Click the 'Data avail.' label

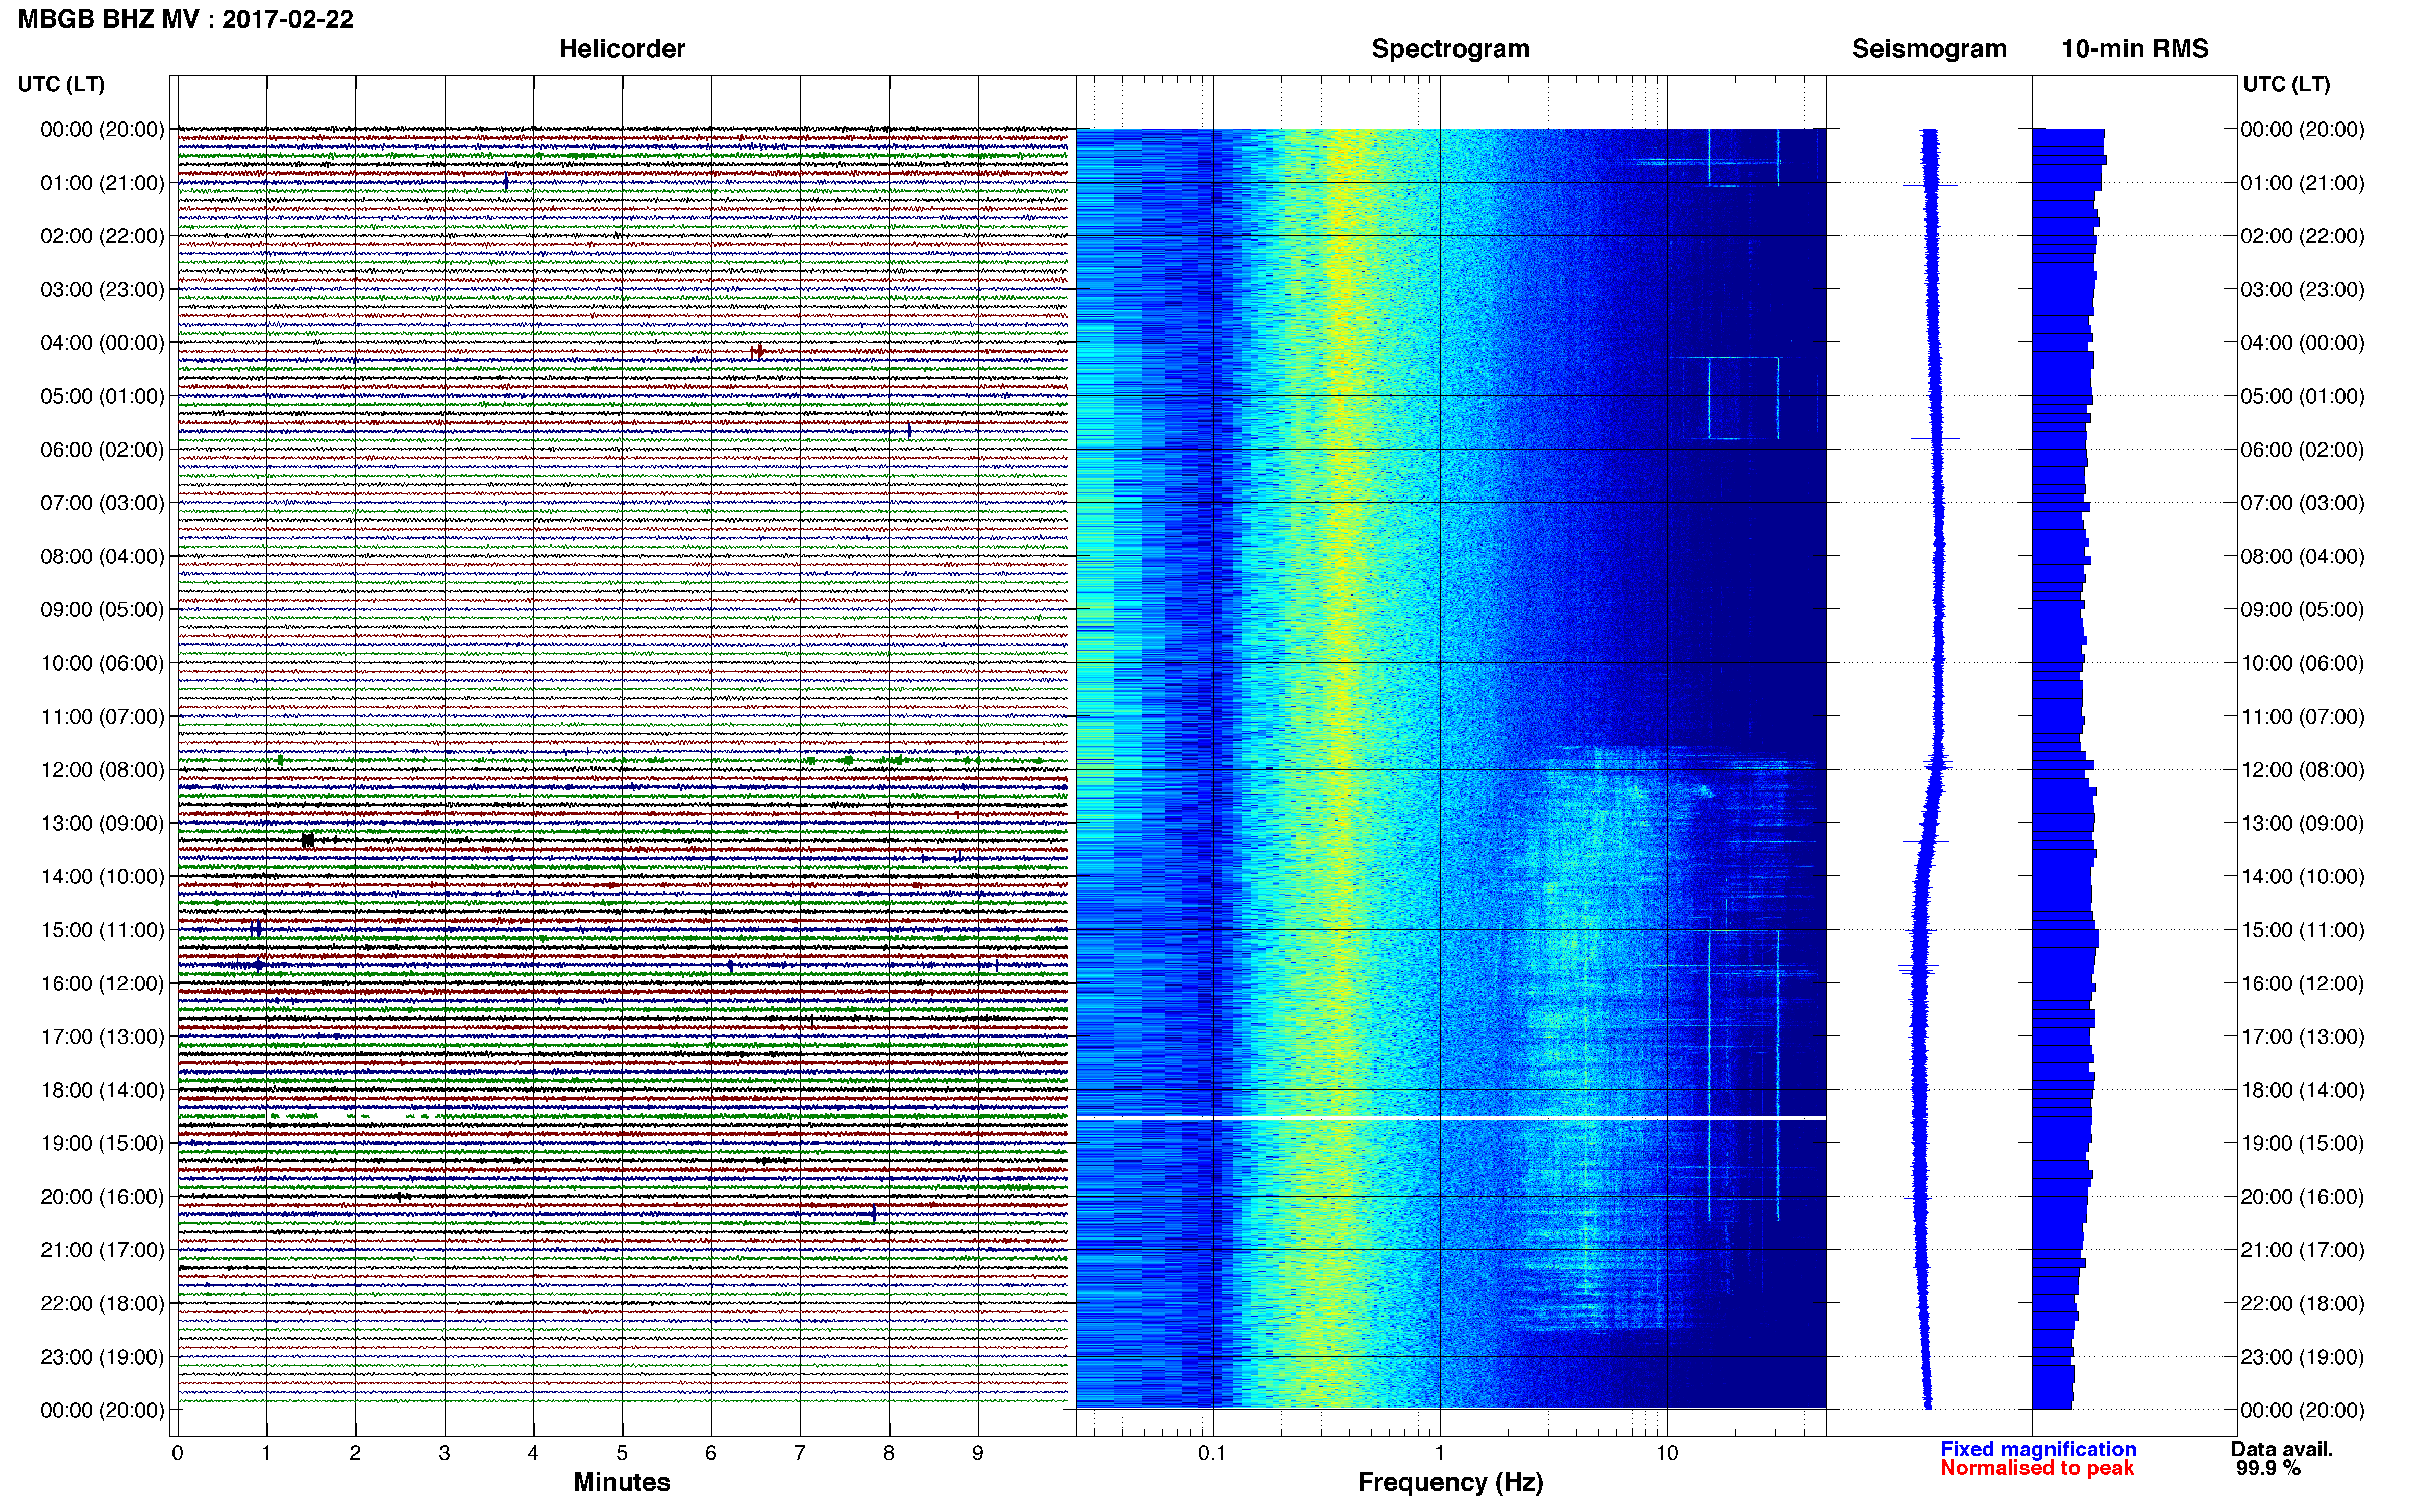[x=2282, y=1449]
